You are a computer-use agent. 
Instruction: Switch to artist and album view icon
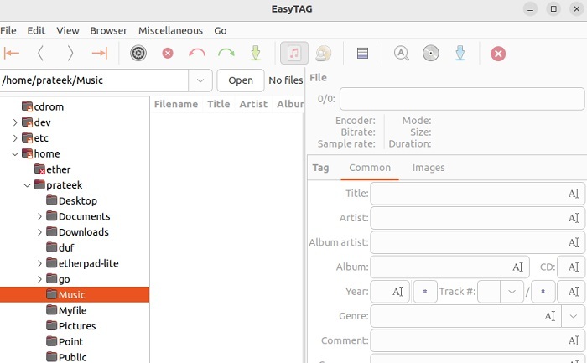point(324,53)
